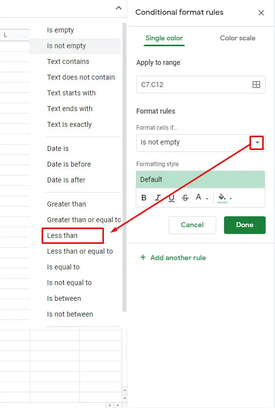Open the text color picker
This screenshot has height=408, width=275.
202,198
